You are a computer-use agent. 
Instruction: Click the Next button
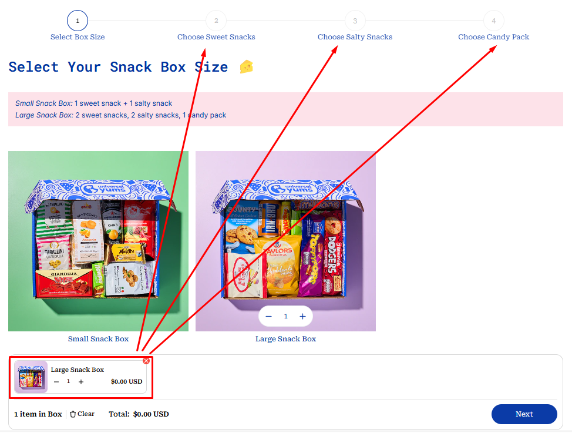[x=524, y=414]
